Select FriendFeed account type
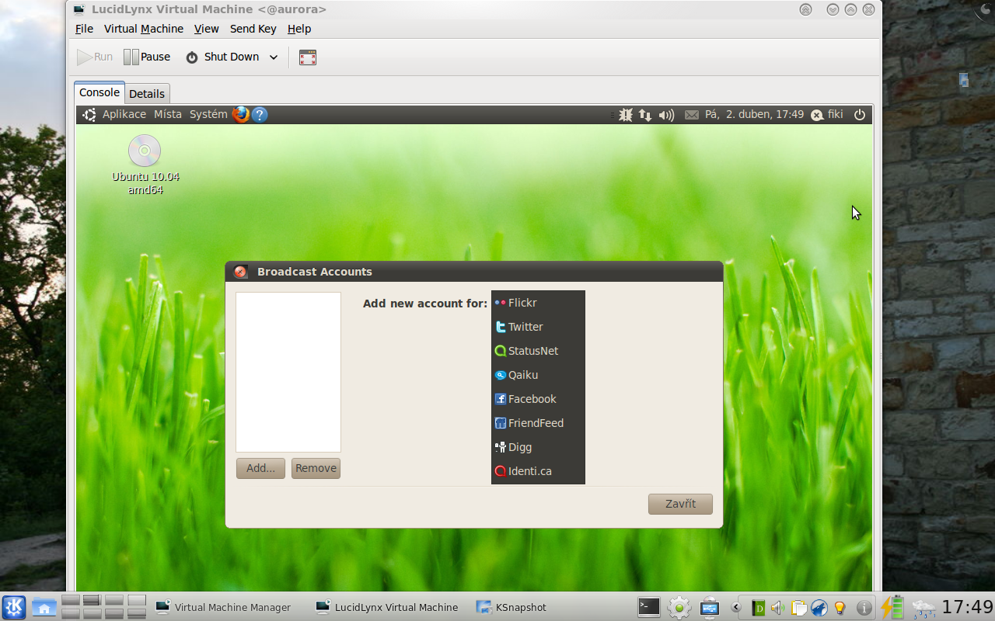995x621 pixels. tap(538, 423)
